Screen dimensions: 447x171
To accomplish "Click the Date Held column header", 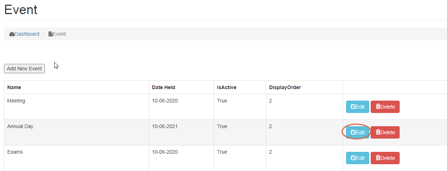I will (x=163, y=87).
